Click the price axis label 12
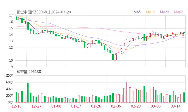Image resolution: width=188 pixels, height=112 pixels. 11,48
